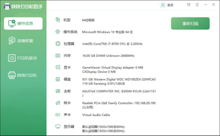Click the 登录 login button
Image resolution: width=220 pixels, height=136 pixels.
click(167, 5)
